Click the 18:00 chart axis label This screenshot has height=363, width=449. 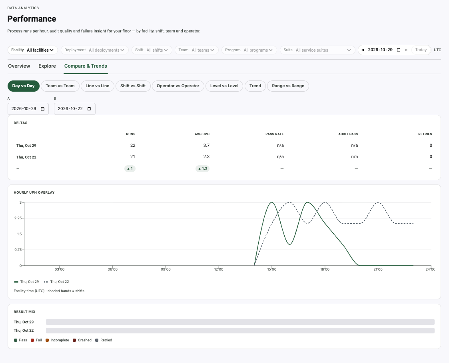[x=325, y=269]
